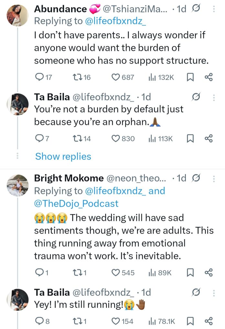Image resolution: width=225 pixels, height=329 pixels.
Task: Reply to Ta Baila's 'still running' tweet
Action: pyautogui.click(x=39, y=321)
